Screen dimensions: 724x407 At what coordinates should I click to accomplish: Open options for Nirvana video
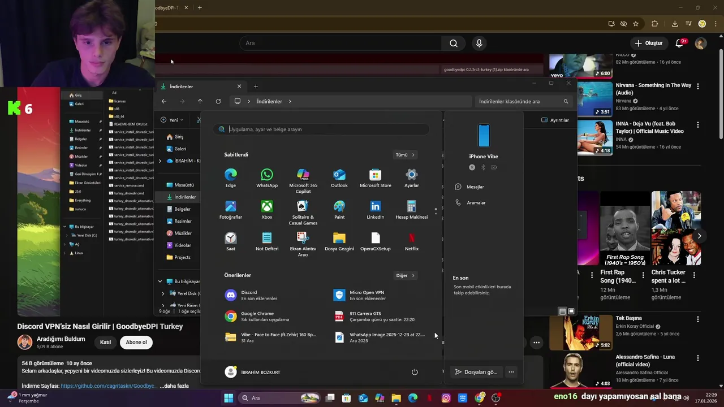tap(698, 86)
